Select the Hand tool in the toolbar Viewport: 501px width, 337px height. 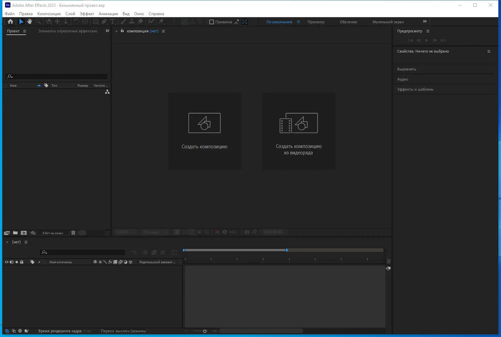click(x=29, y=21)
